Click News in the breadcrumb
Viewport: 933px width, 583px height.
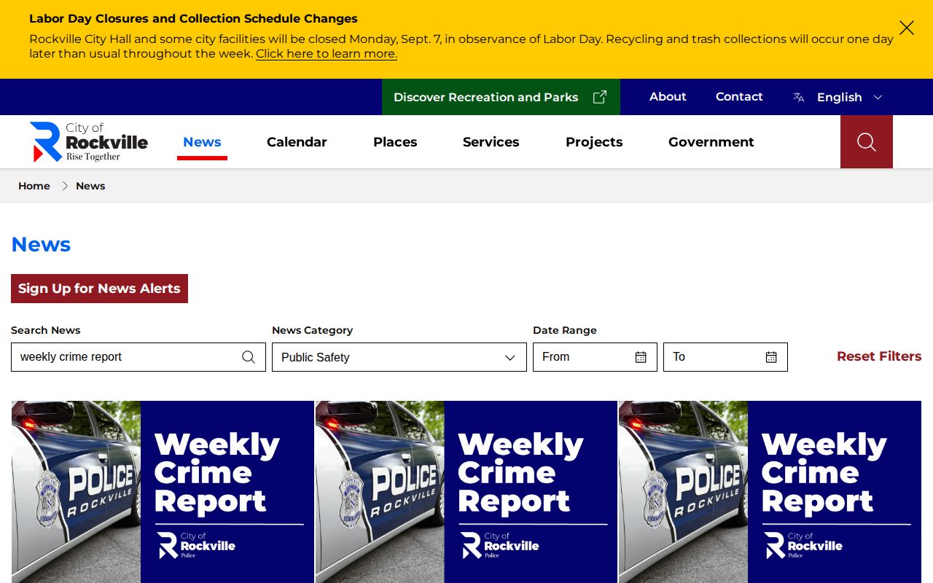tap(90, 186)
